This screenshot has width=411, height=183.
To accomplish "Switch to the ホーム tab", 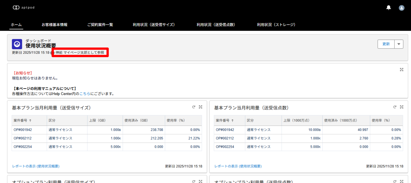I will (x=16, y=25).
